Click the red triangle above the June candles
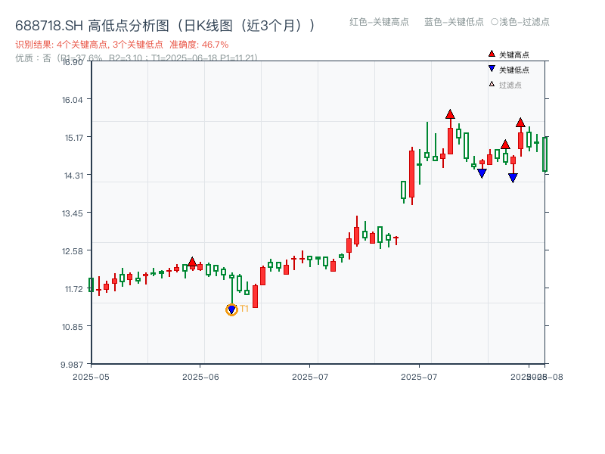This screenshot has width=605, height=454. point(194,263)
